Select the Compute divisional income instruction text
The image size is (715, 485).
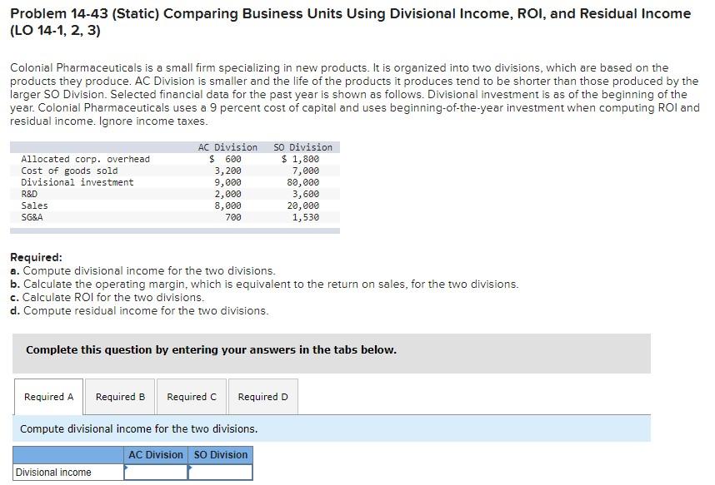tap(136, 428)
